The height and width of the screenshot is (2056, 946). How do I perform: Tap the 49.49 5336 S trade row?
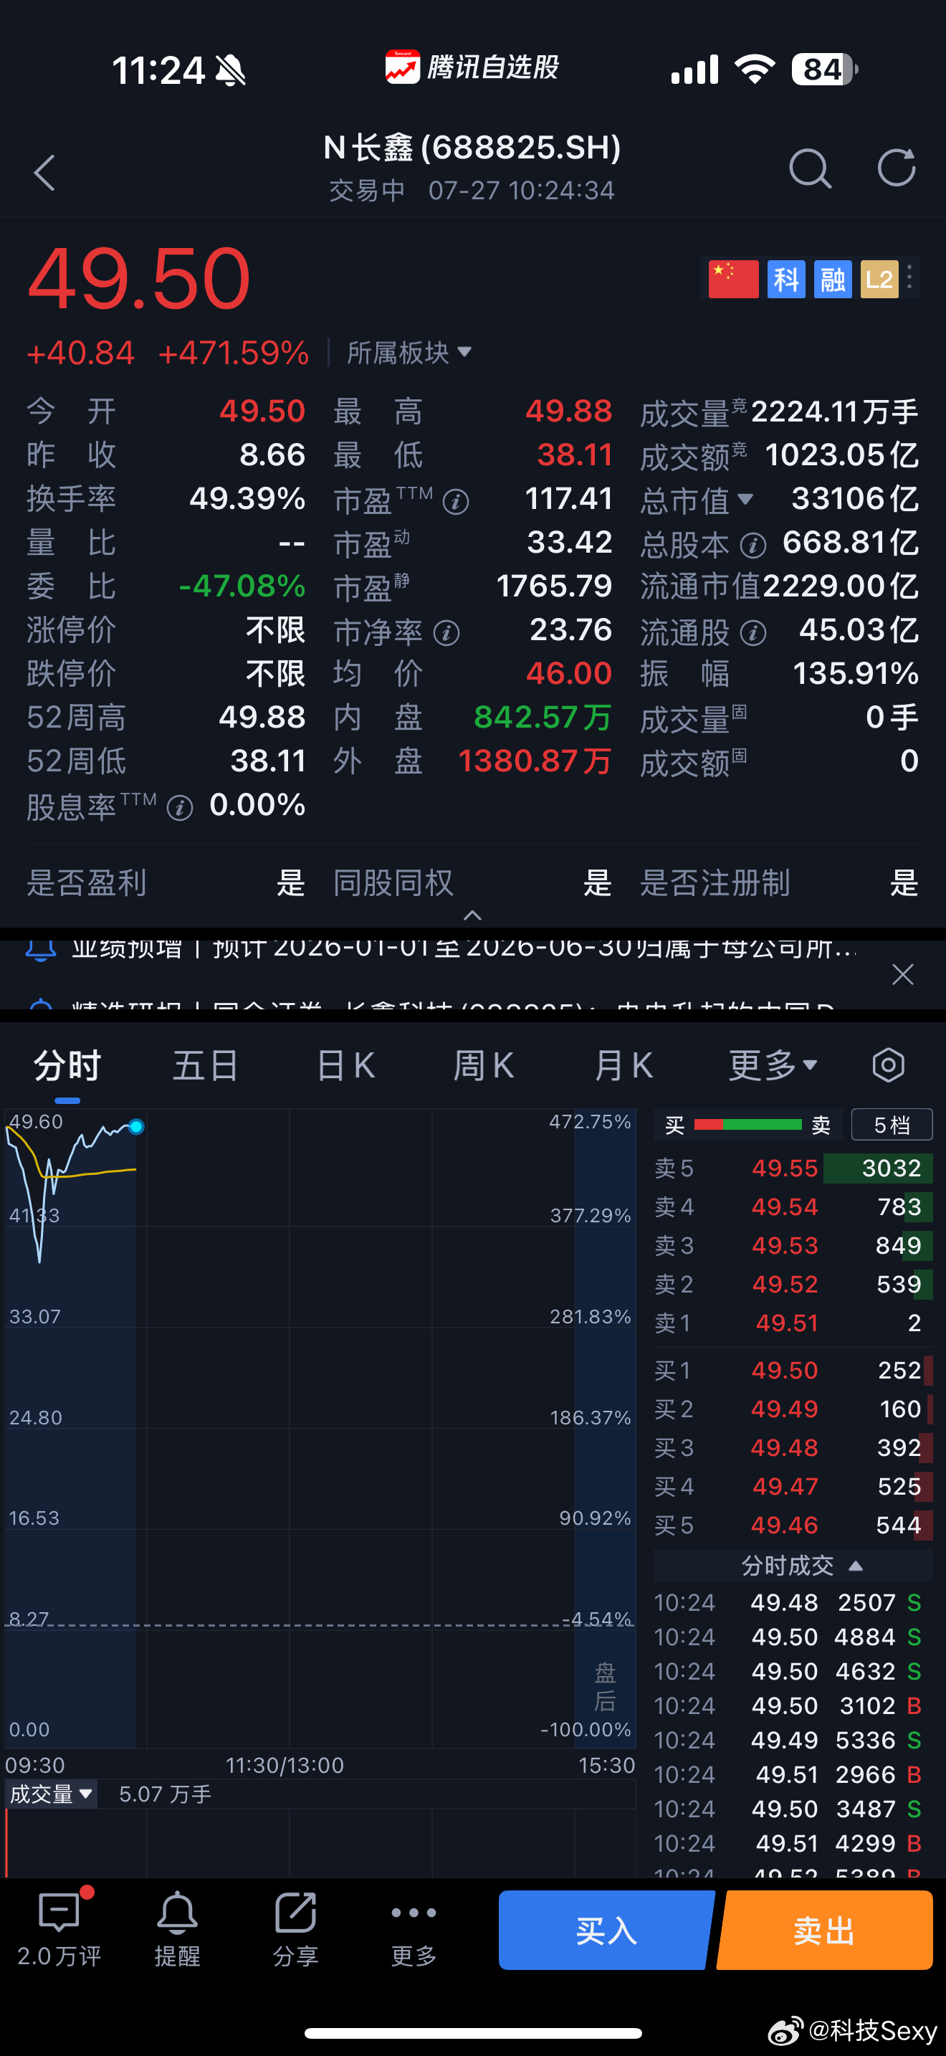788,1739
